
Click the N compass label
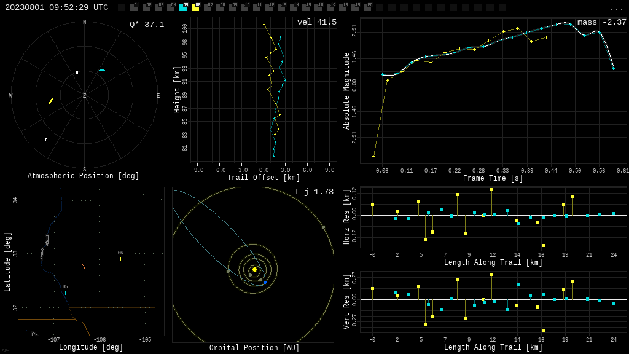click(85, 22)
